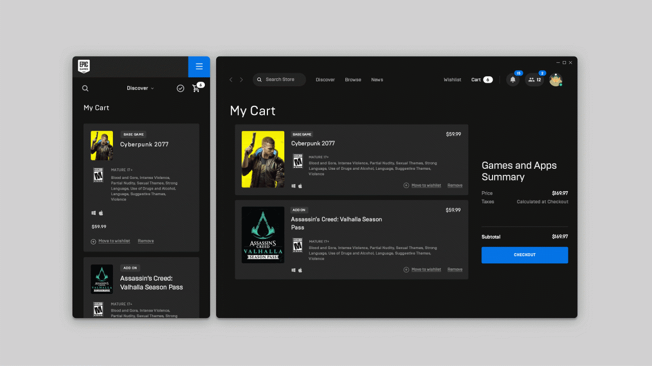Click the search magnifier icon in mobile view
Screen dimensions: 652x366
click(86, 88)
